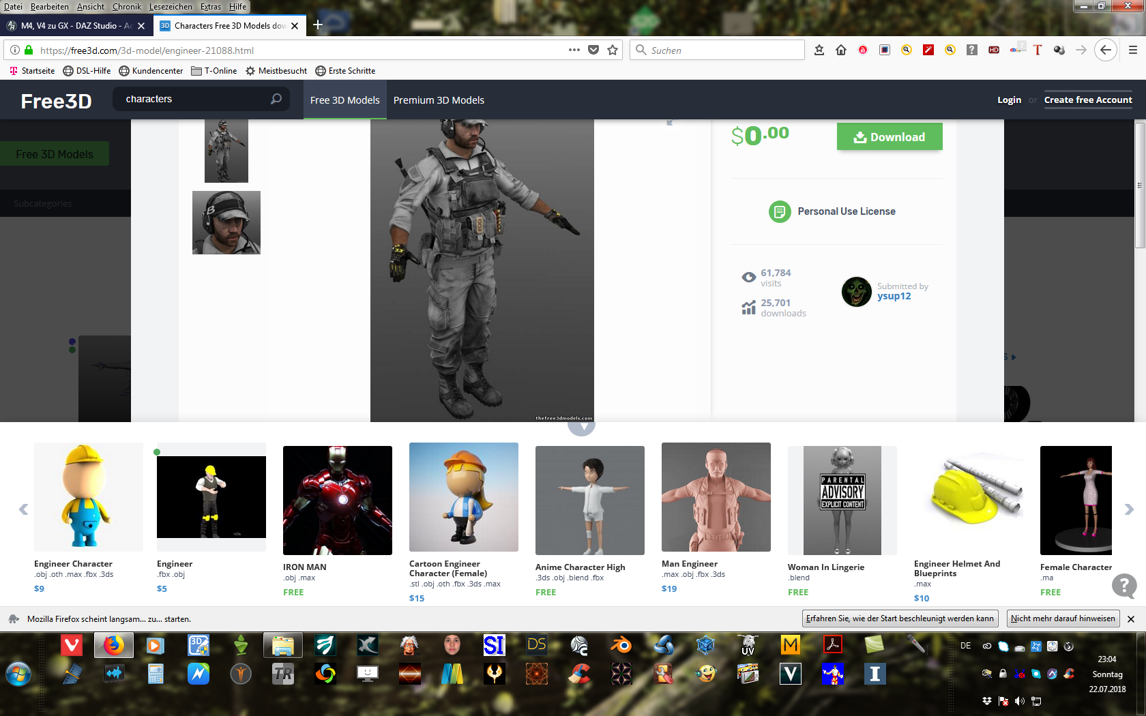Image resolution: width=1146 pixels, height=716 pixels.
Task: Click the Vivaldi icon in the taskbar
Action: 72,645
